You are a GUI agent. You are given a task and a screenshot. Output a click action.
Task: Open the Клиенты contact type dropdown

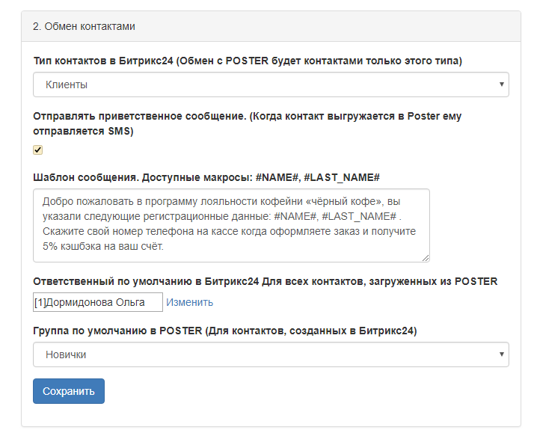tap(271, 85)
